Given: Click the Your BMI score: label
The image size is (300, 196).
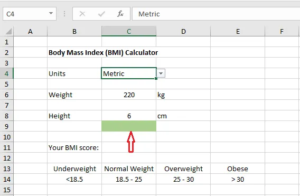Looking at the screenshot, I should pyautogui.click(x=73, y=147).
